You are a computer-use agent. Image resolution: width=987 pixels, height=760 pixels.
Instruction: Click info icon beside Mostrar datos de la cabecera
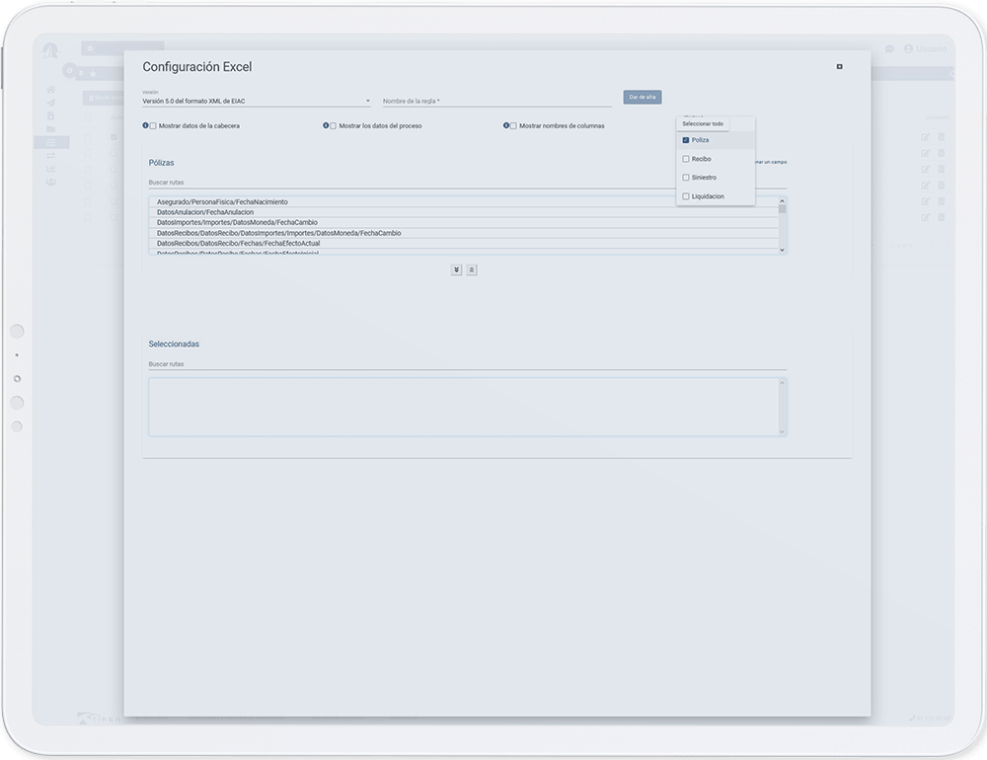[145, 125]
